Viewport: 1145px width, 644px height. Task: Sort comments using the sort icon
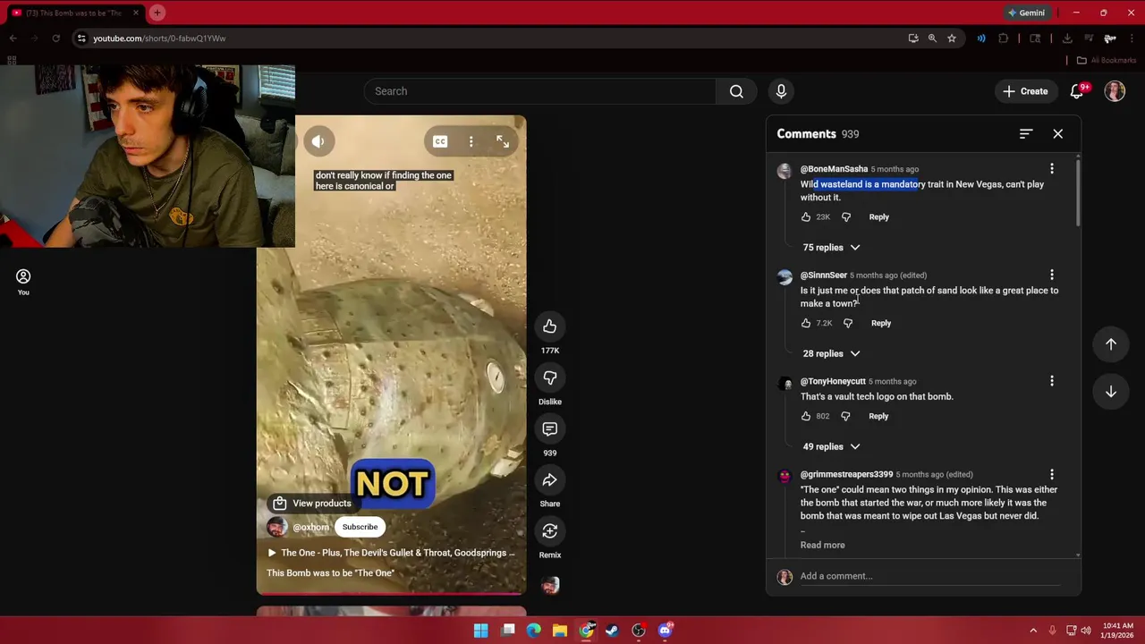tap(1026, 134)
